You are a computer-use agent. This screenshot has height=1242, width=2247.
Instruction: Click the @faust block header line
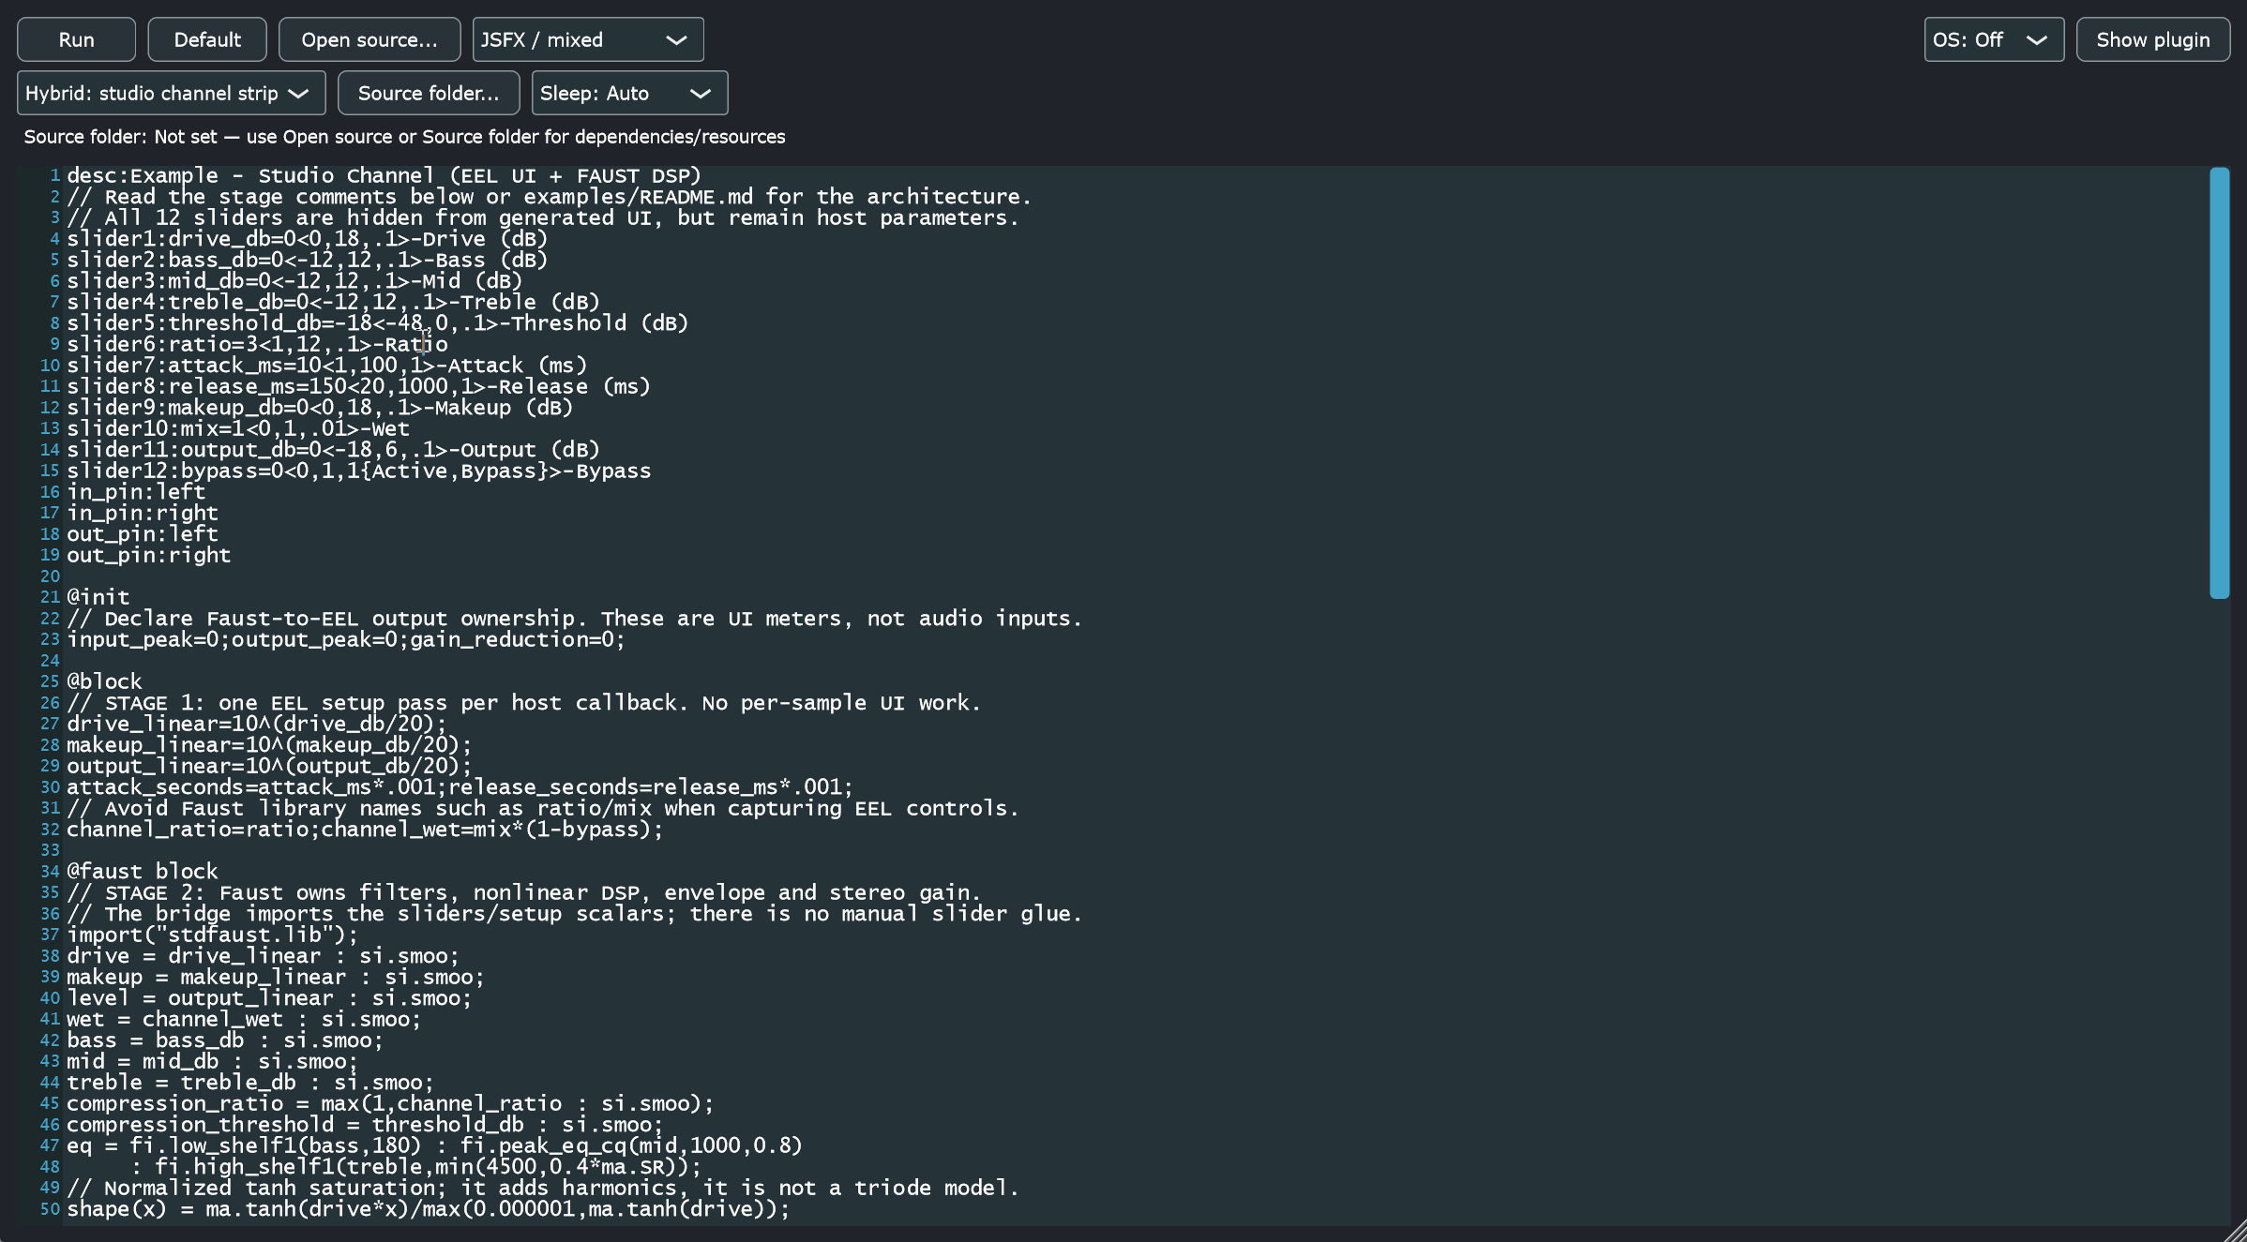[142, 871]
